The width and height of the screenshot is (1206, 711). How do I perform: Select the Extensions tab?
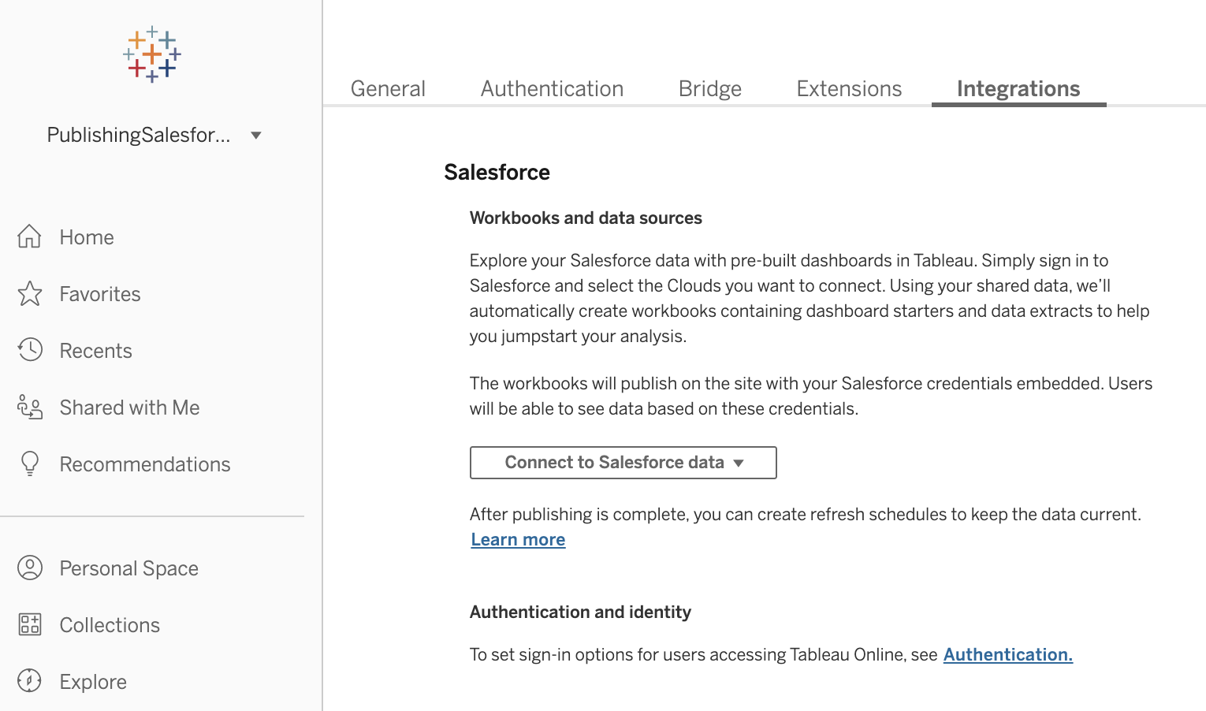coord(849,89)
